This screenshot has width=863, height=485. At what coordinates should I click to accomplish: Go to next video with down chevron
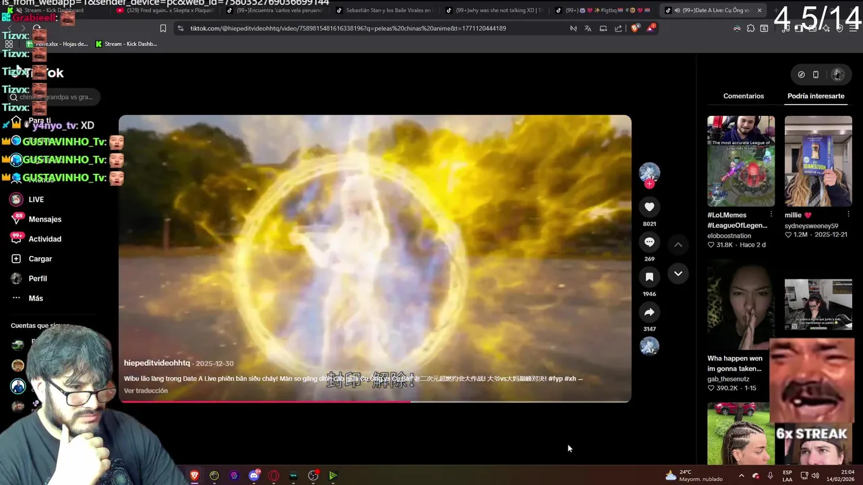tap(678, 273)
